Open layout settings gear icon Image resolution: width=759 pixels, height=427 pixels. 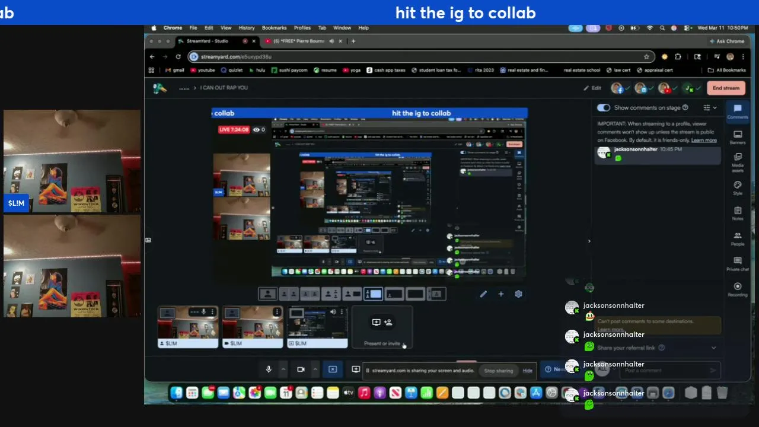[x=518, y=294]
